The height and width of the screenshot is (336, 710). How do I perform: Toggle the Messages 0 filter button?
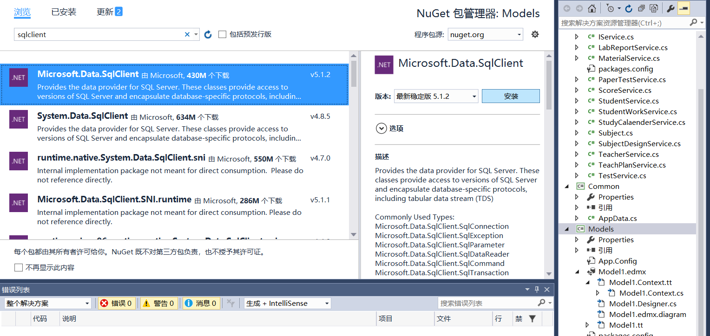click(x=201, y=303)
